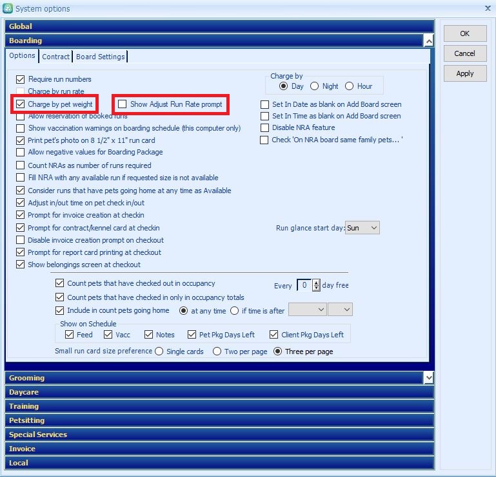Open the time hour dropdown
496x477 pixels.
point(307,310)
